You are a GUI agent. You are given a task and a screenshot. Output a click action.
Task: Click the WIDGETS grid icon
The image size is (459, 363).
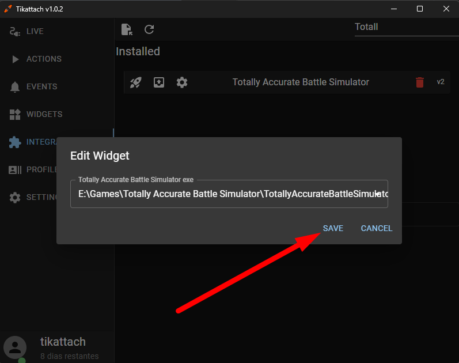[15, 114]
